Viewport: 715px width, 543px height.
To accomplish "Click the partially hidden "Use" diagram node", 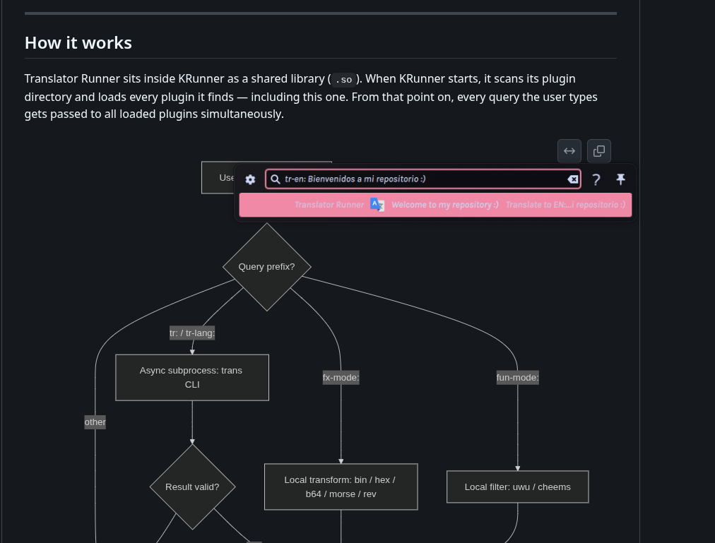I will click(218, 178).
